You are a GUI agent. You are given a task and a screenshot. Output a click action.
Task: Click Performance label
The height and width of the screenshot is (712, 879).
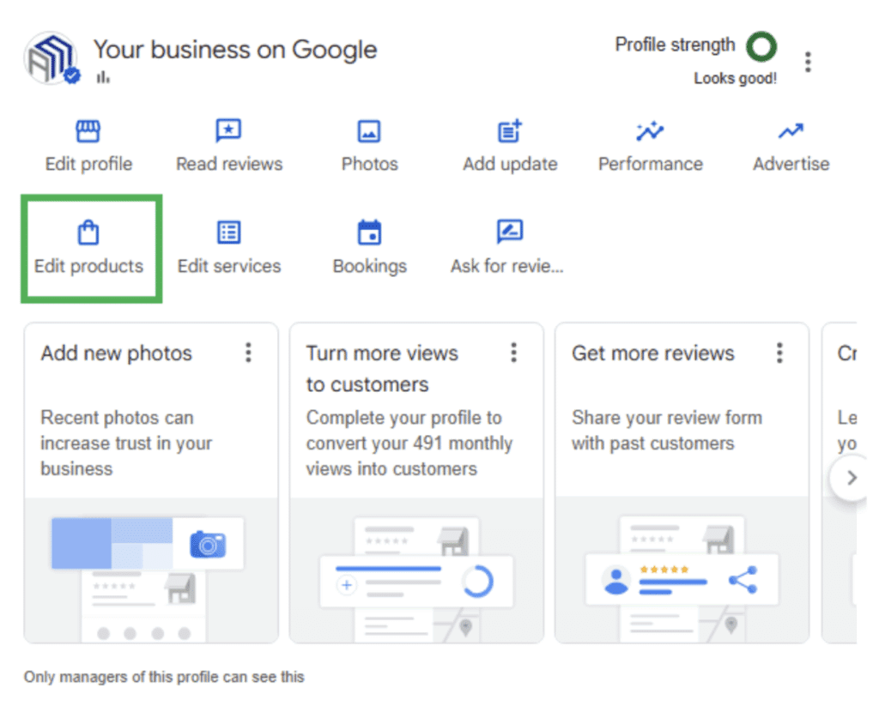point(651,164)
